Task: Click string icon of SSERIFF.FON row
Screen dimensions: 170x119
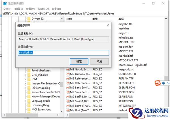Action: pos(68,92)
